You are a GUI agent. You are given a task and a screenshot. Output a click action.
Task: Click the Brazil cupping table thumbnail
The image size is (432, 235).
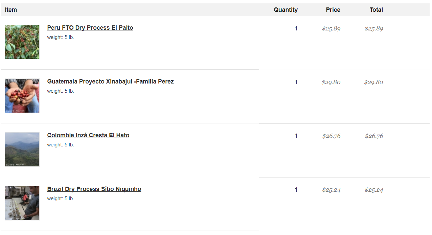coord(22,203)
